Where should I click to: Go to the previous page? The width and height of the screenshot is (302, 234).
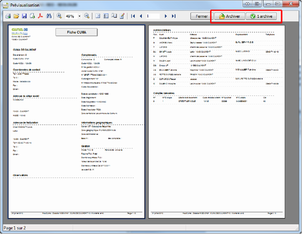tap(141, 16)
